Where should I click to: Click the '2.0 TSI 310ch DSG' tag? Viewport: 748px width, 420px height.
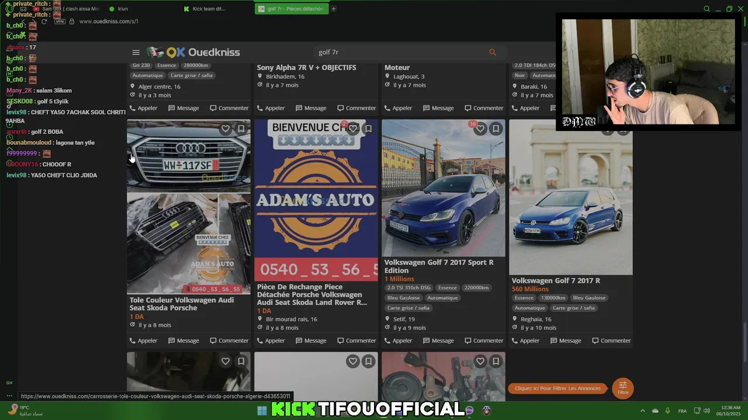[x=408, y=288]
